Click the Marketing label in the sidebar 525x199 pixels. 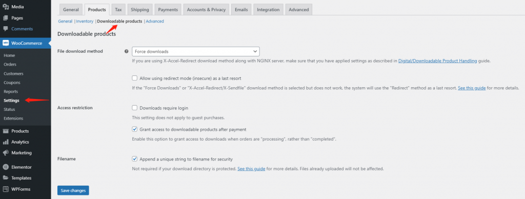point(22,153)
